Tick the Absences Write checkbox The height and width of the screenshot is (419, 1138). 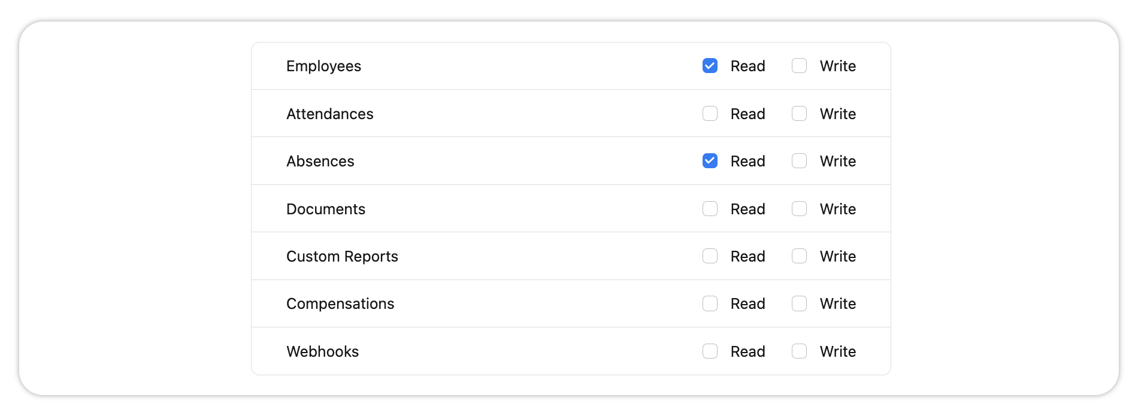tap(799, 161)
